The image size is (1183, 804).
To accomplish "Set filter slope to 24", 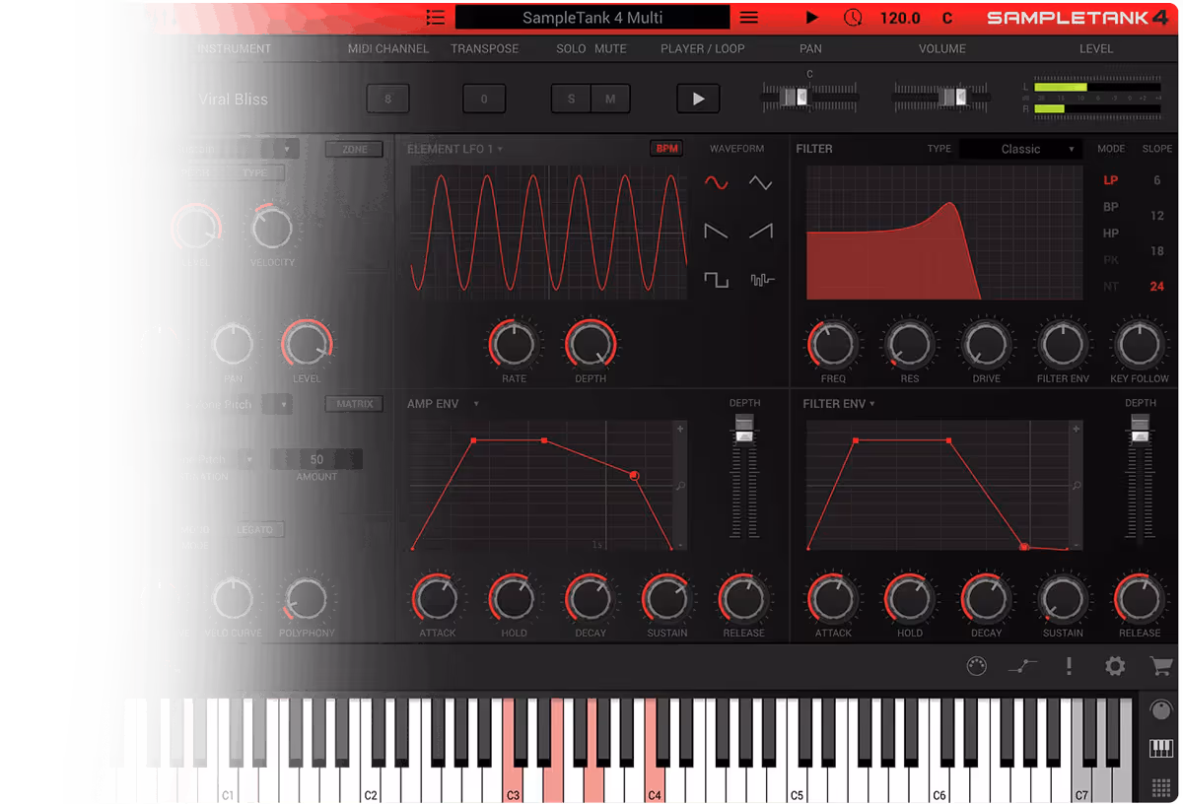I will [1157, 287].
